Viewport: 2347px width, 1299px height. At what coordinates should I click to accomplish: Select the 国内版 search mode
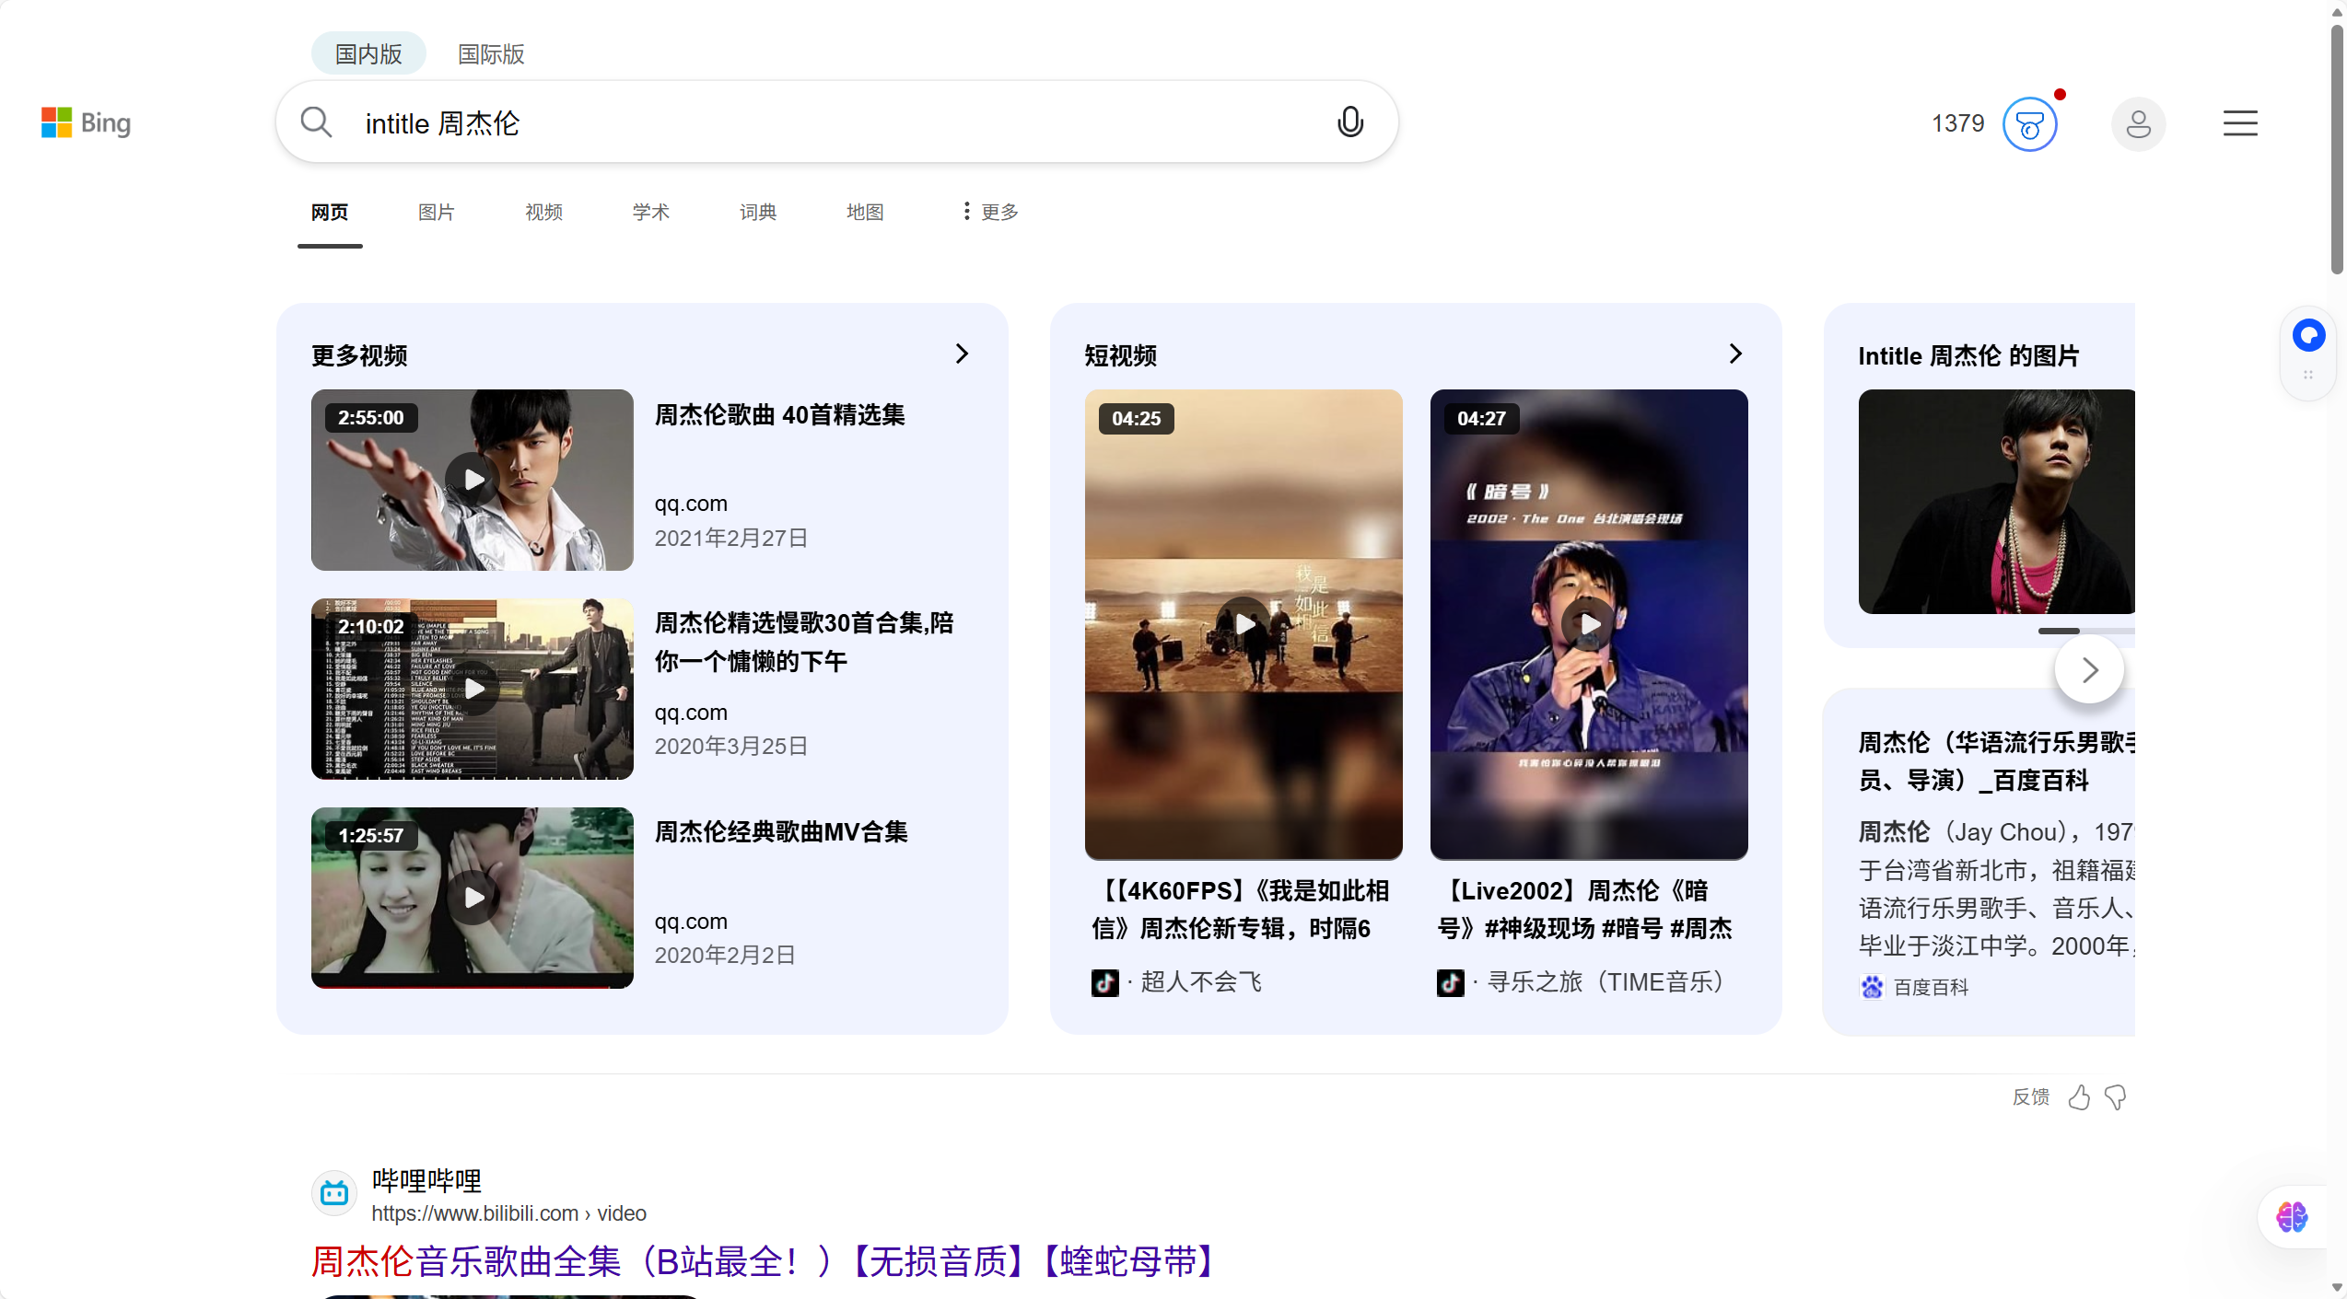[368, 54]
